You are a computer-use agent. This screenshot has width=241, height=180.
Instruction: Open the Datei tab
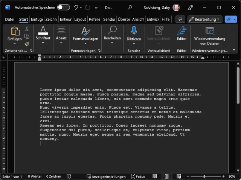(x=9, y=19)
